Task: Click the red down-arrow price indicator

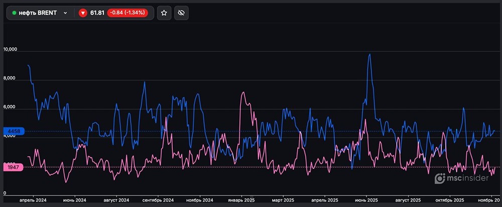Action: click(83, 13)
